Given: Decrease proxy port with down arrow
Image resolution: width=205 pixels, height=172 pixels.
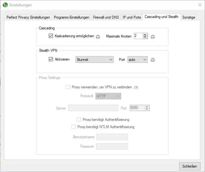Looking at the screenshot, I should [x=147, y=109].
